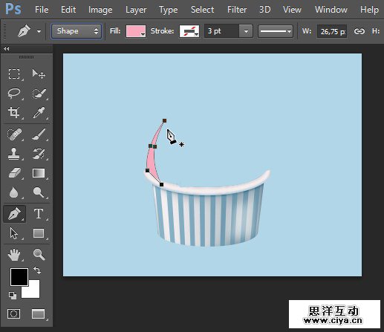
Task: Open the Window menu
Action: pyautogui.click(x=331, y=10)
